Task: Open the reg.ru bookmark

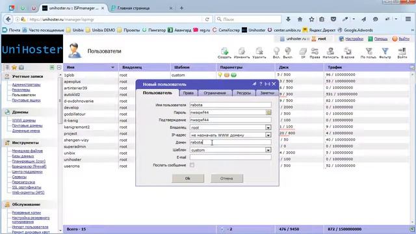Action: click(x=201, y=30)
